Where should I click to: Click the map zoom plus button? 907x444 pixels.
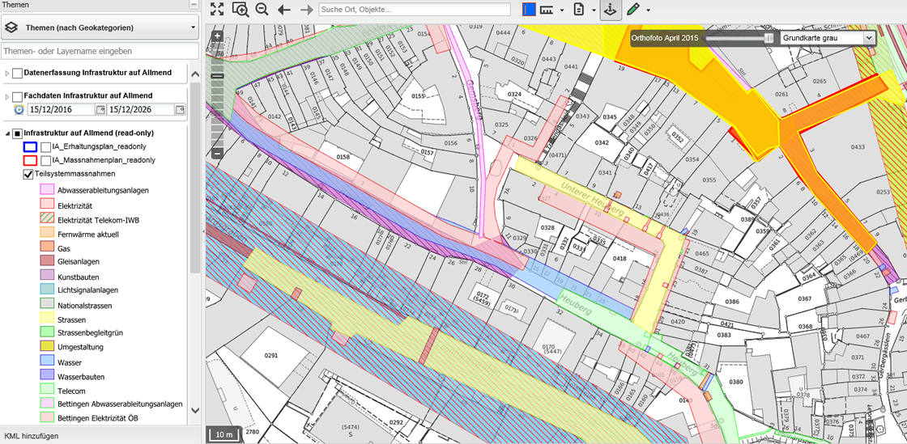tap(217, 36)
